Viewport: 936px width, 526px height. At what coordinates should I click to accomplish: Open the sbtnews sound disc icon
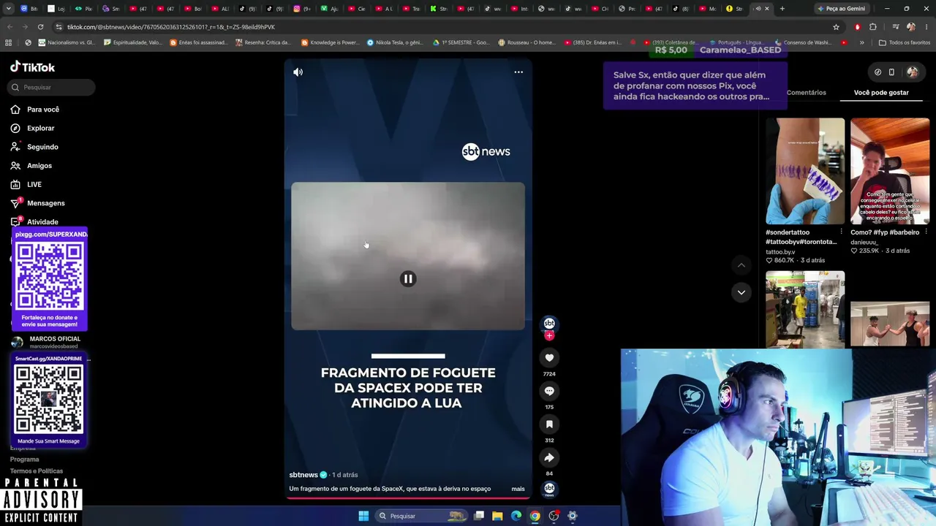549,489
